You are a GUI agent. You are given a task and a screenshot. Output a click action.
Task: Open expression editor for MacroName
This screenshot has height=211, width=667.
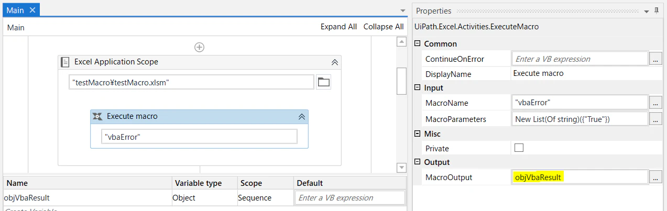(655, 103)
